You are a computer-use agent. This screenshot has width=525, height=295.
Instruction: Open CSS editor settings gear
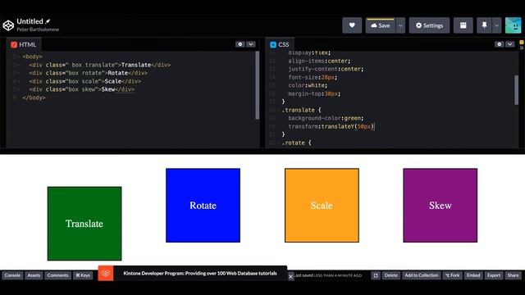coord(500,44)
